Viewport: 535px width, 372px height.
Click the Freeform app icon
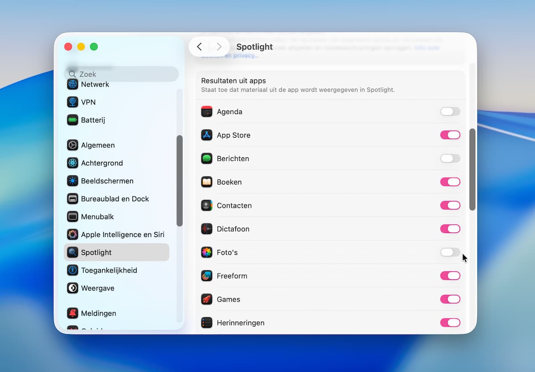click(x=206, y=276)
